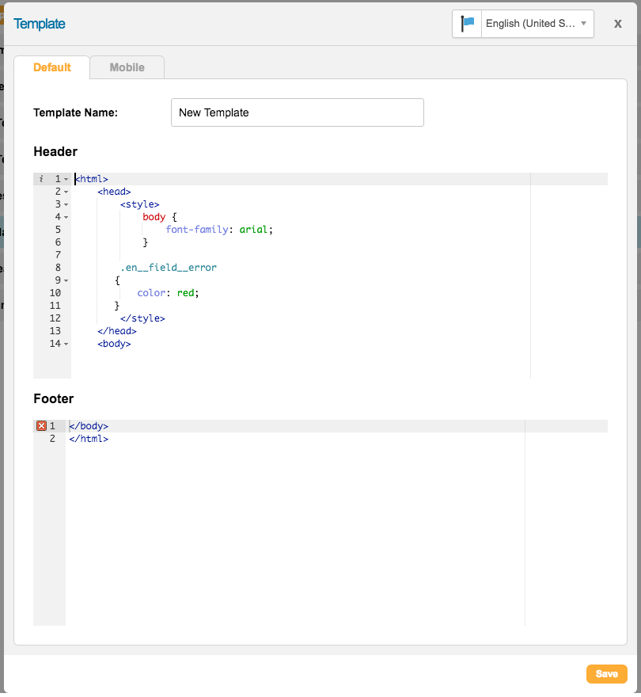Screen dimensions: 641x697
Task: Click inside the Template Name input field
Action: click(297, 112)
